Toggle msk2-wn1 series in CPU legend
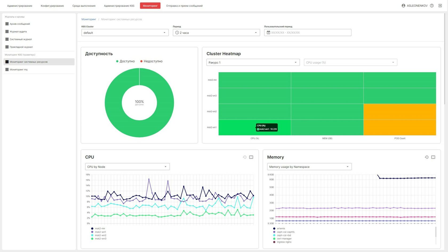 [98, 232]
